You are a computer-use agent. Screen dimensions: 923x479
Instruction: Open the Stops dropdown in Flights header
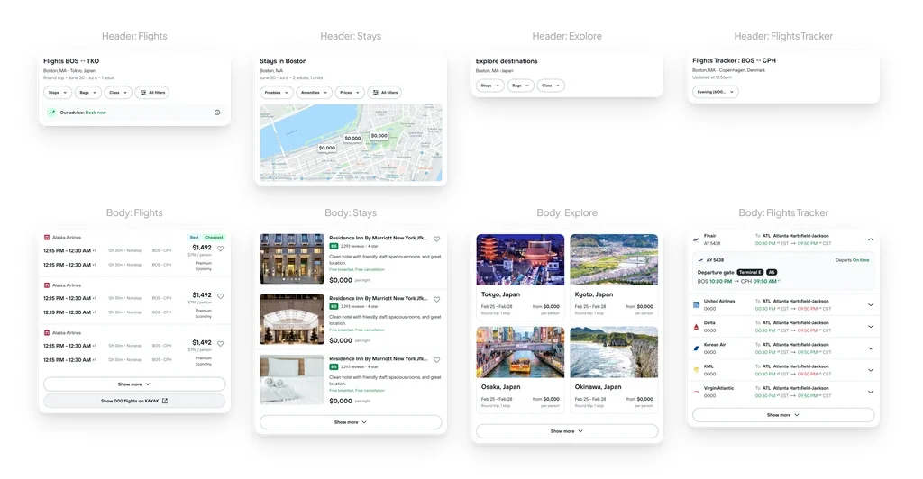[58, 92]
